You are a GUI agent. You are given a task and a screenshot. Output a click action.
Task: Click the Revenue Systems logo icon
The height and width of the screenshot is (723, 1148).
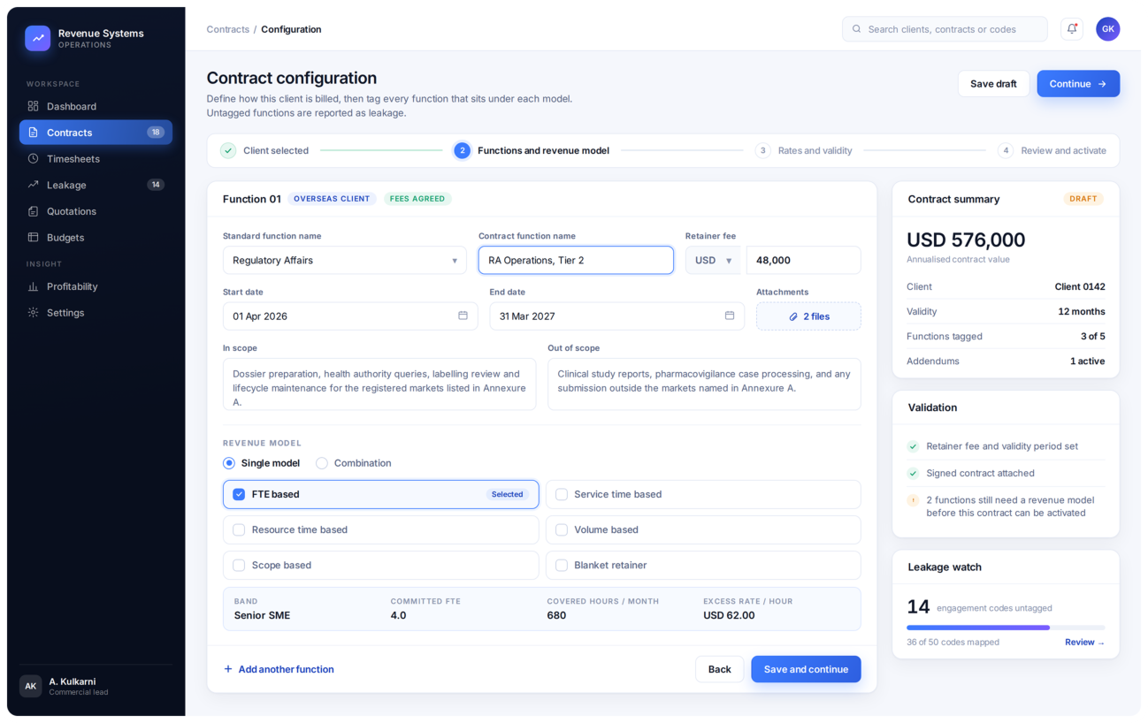(38, 38)
